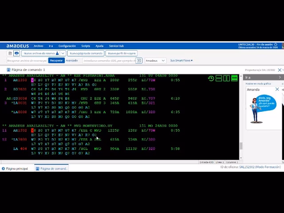Image resolution: width=284 pixels, height=213 pixels.
Task: Click the Amanda assistant illustration
Action: tap(263, 109)
